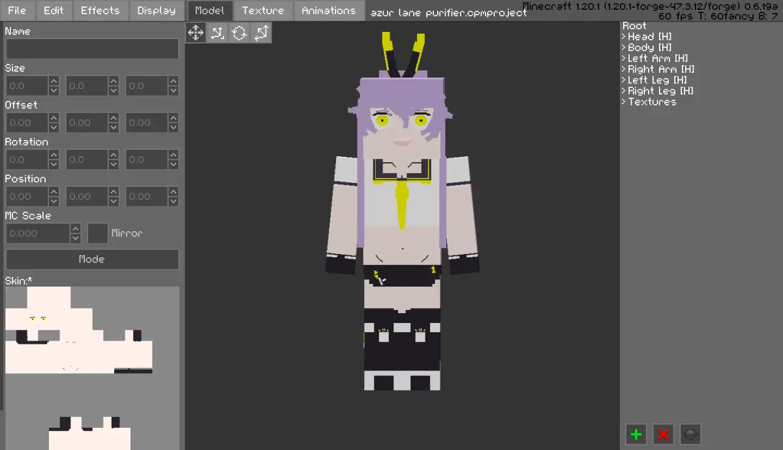Open the Effects menu
Image resolution: width=783 pixels, height=450 pixels.
(100, 10)
